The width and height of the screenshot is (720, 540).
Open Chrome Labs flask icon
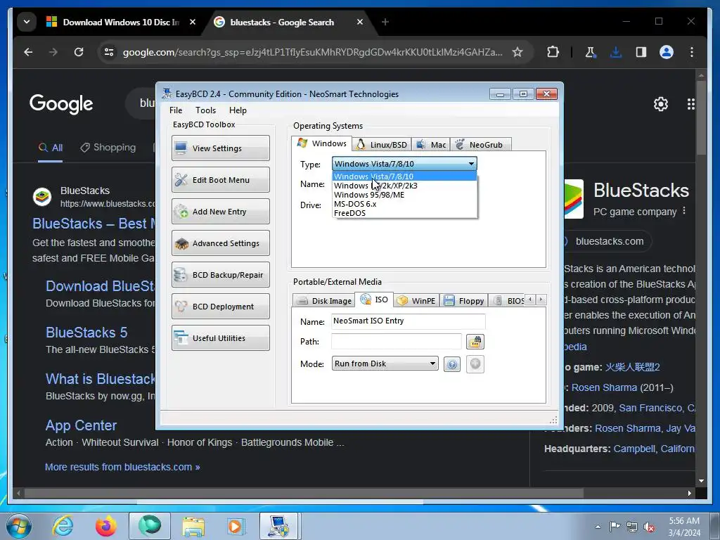(590, 52)
